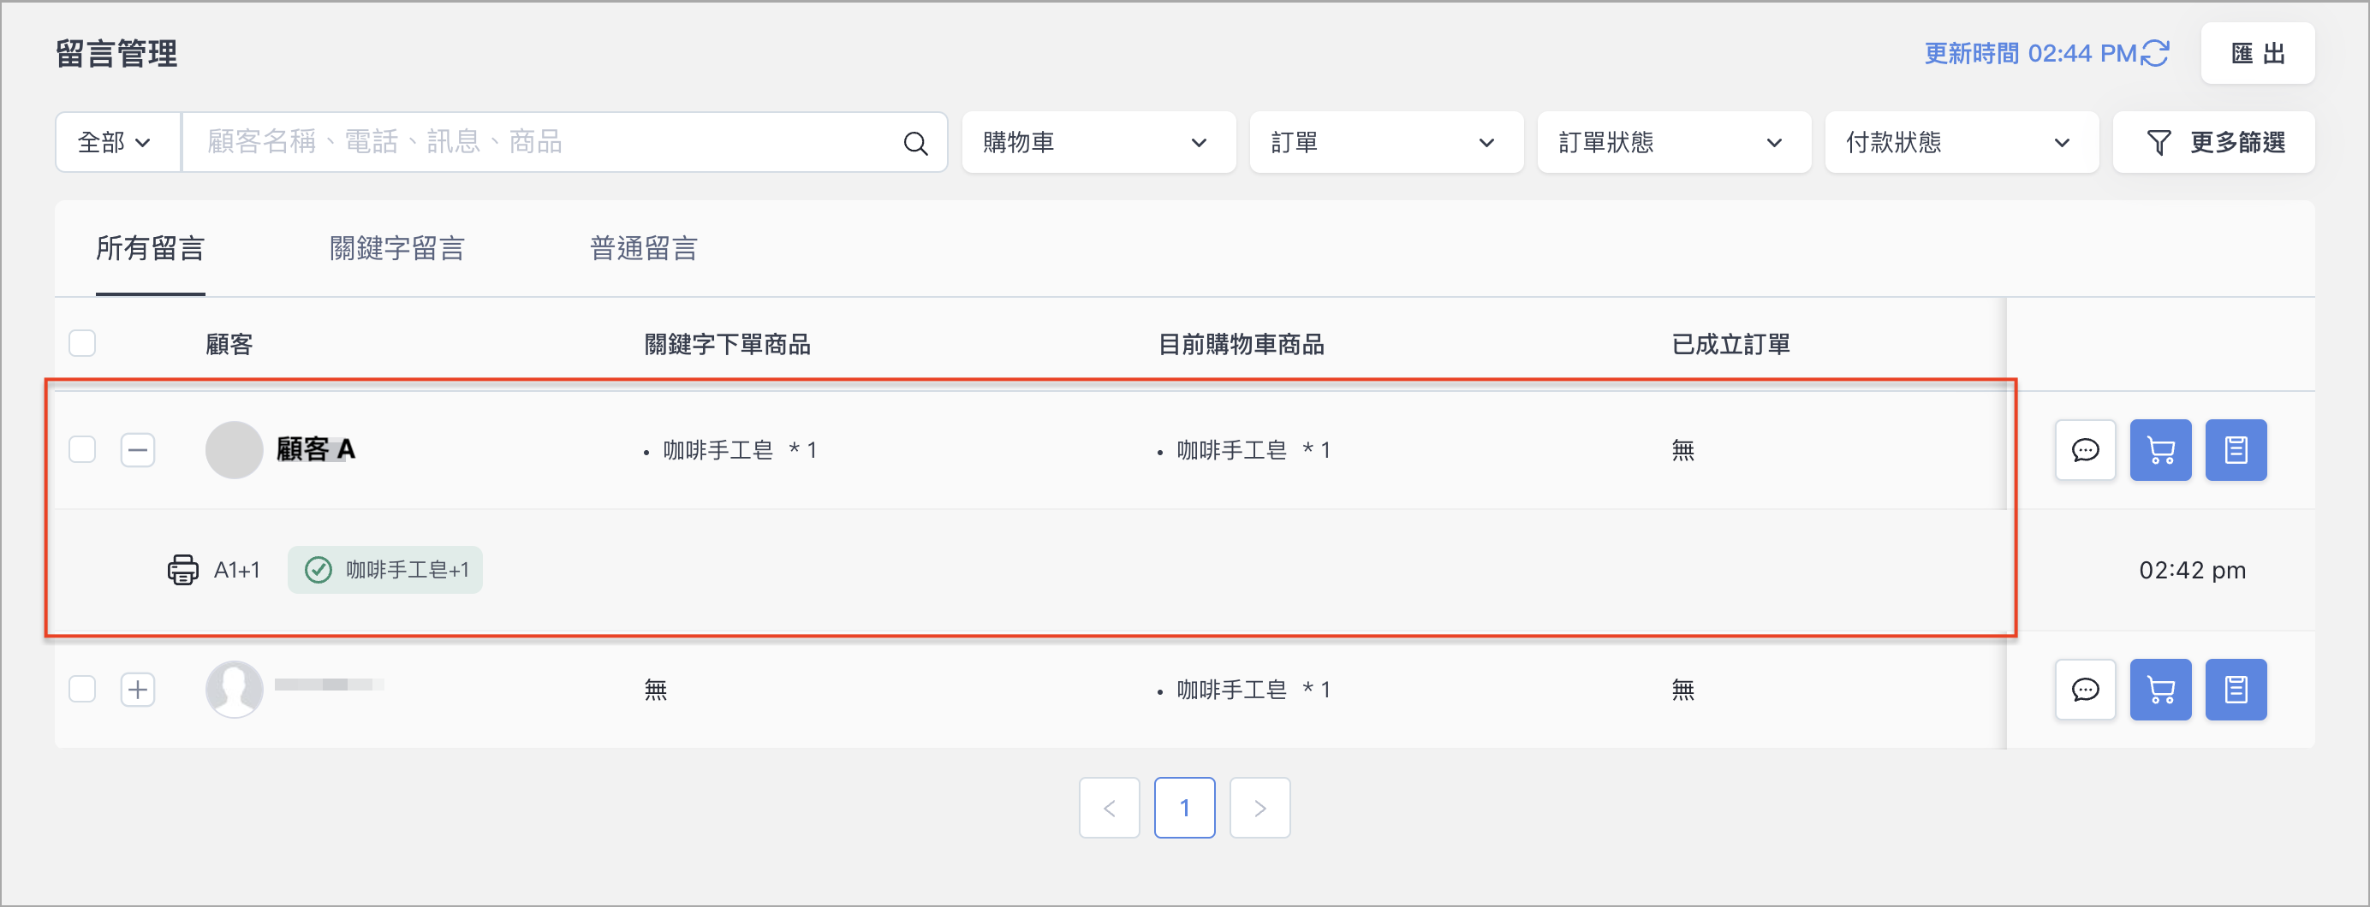Click the A1+1 comment text
The height and width of the screenshot is (907, 2370).
tap(236, 571)
